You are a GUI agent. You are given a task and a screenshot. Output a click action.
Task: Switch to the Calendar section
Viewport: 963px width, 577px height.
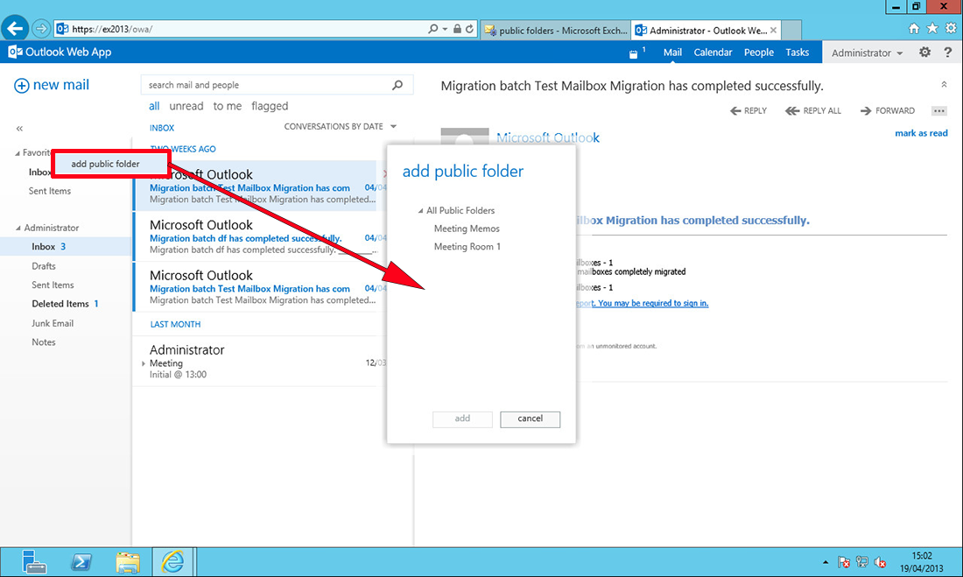(713, 52)
